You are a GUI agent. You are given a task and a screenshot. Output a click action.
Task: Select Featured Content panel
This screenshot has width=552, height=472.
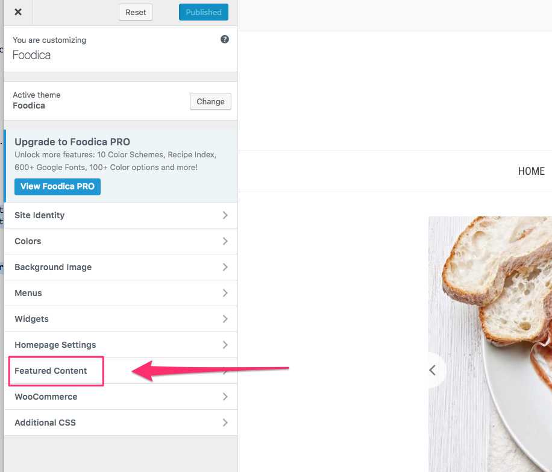121,371
